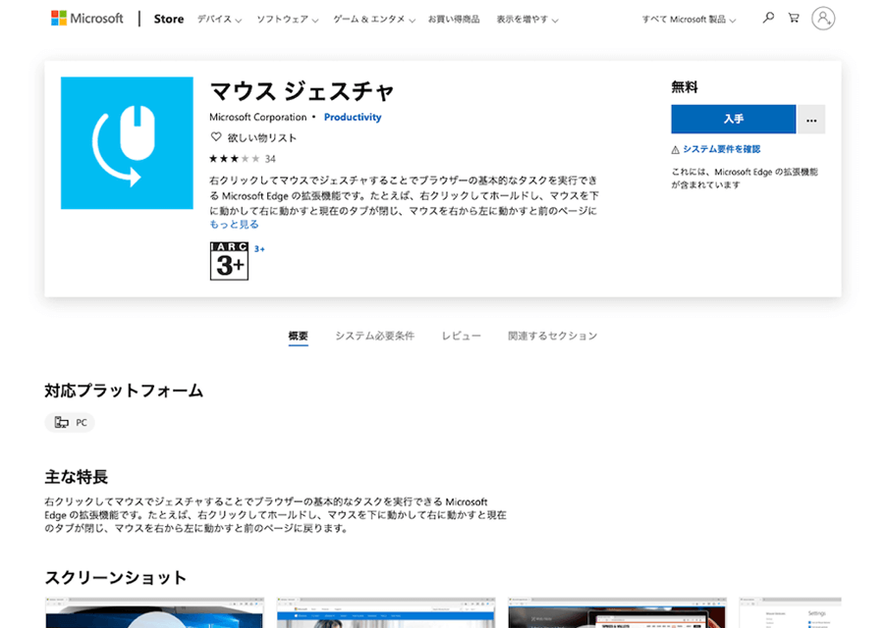Click the 3+ rating link
884x628 pixels.
[259, 249]
